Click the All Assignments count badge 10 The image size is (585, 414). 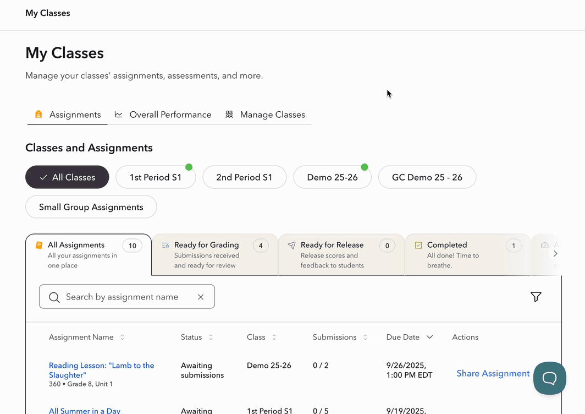pos(133,246)
